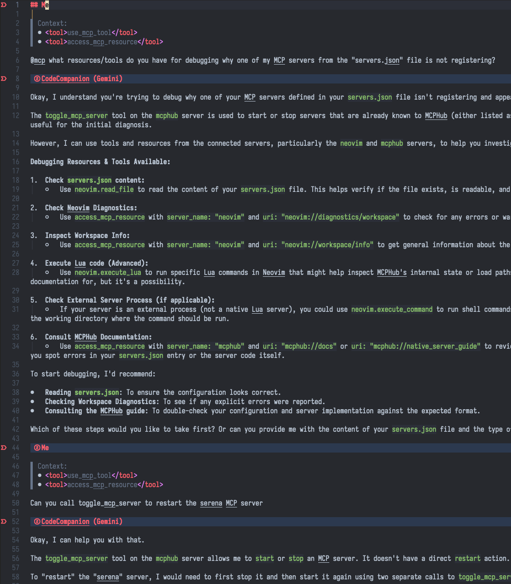Click the circled icon before first CodeCompanion (Gemini) header
This screenshot has height=584, width=511.
37,79
